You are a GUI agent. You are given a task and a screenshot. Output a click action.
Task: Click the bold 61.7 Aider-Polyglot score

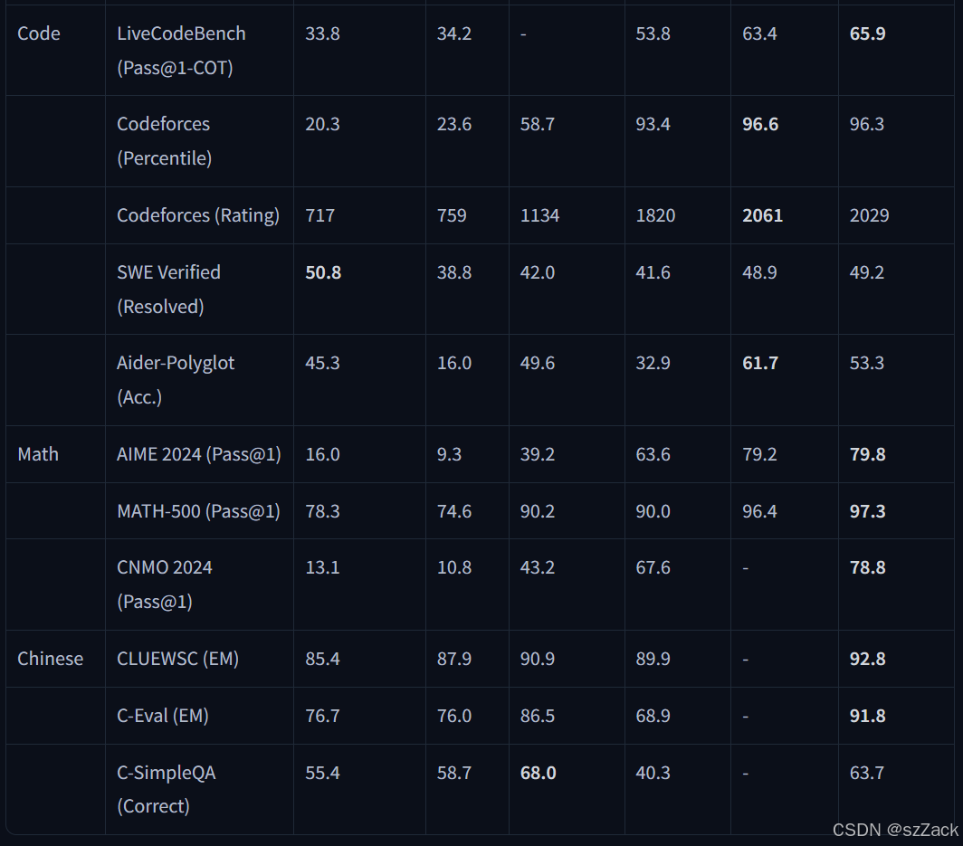click(x=760, y=363)
